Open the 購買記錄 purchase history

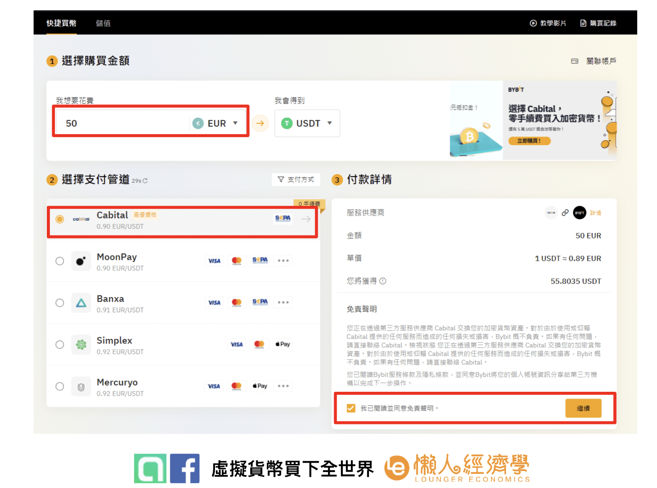[x=598, y=23]
